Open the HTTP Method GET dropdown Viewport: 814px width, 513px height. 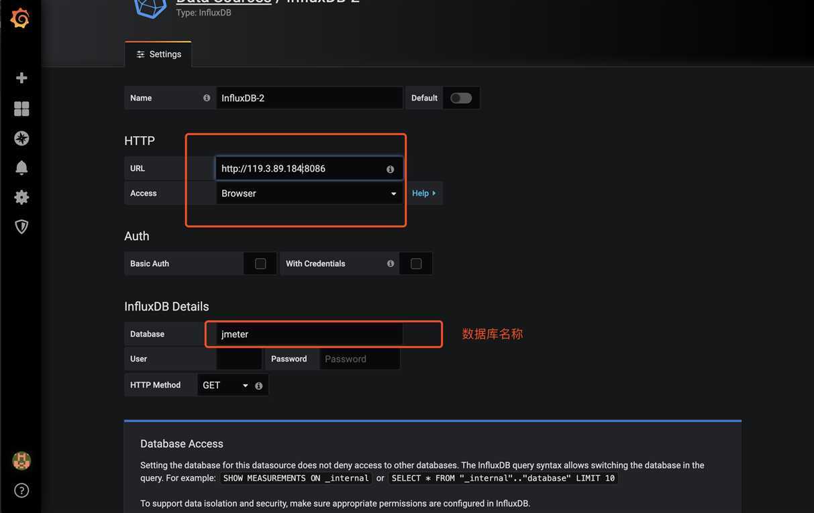click(225, 385)
